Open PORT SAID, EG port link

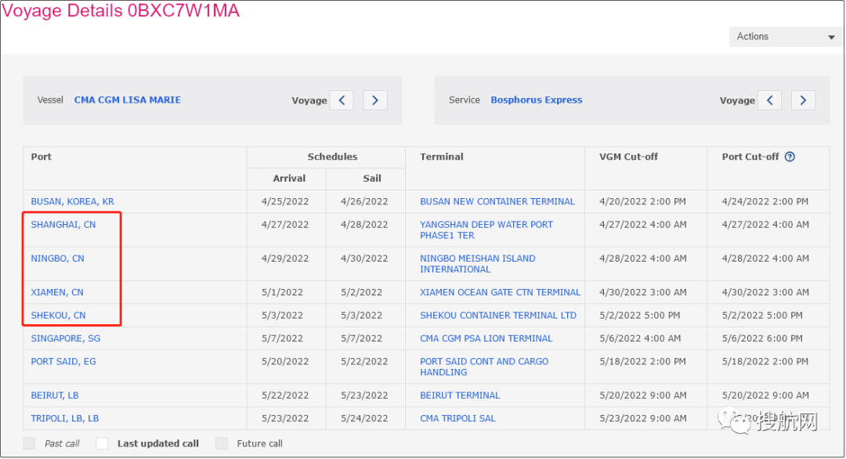(63, 362)
